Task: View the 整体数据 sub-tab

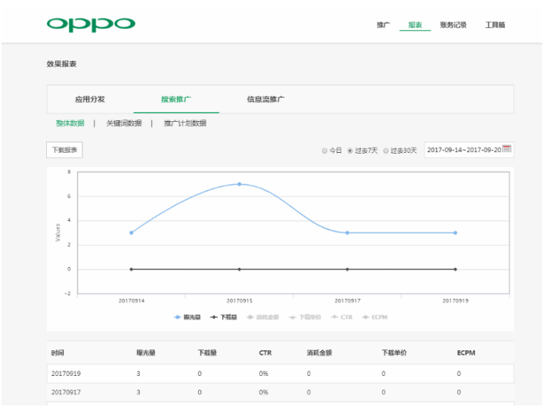Action: pyautogui.click(x=70, y=123)
